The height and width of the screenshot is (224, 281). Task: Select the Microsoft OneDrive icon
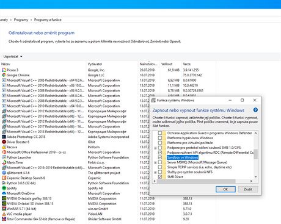click(x=4, y=193)
